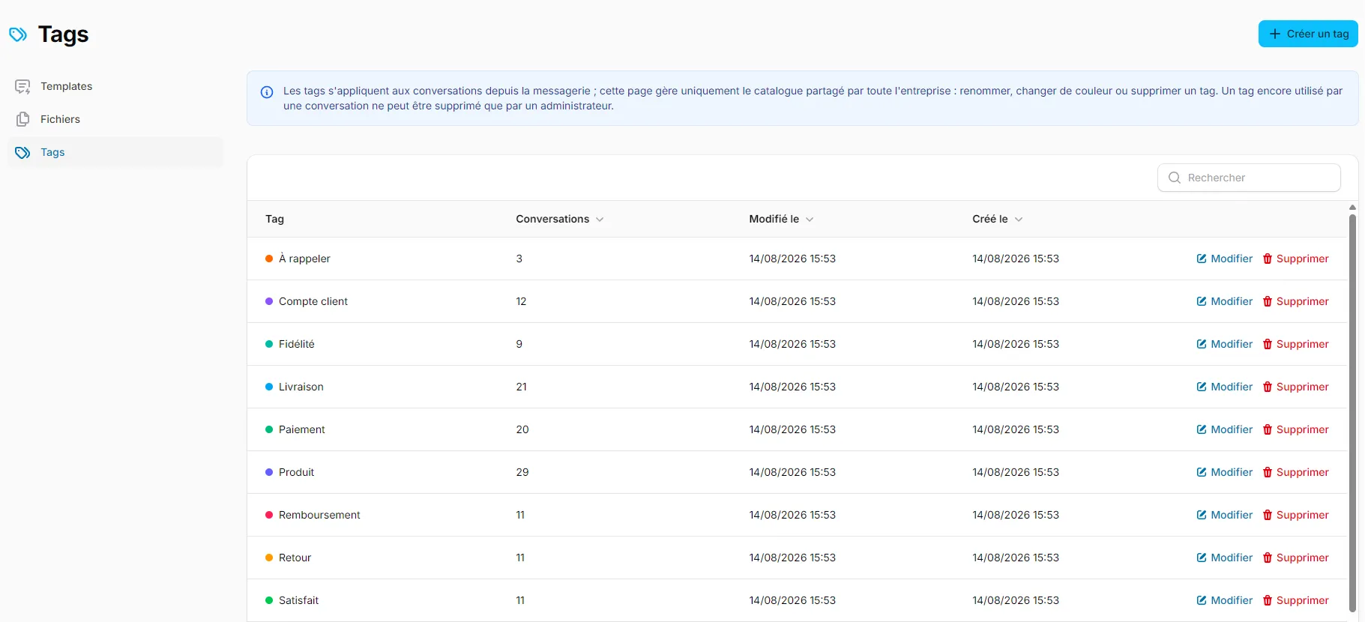
Task: Click the trash icon for Paiement
Action: pyautogui.click(x=1268, y=429)
